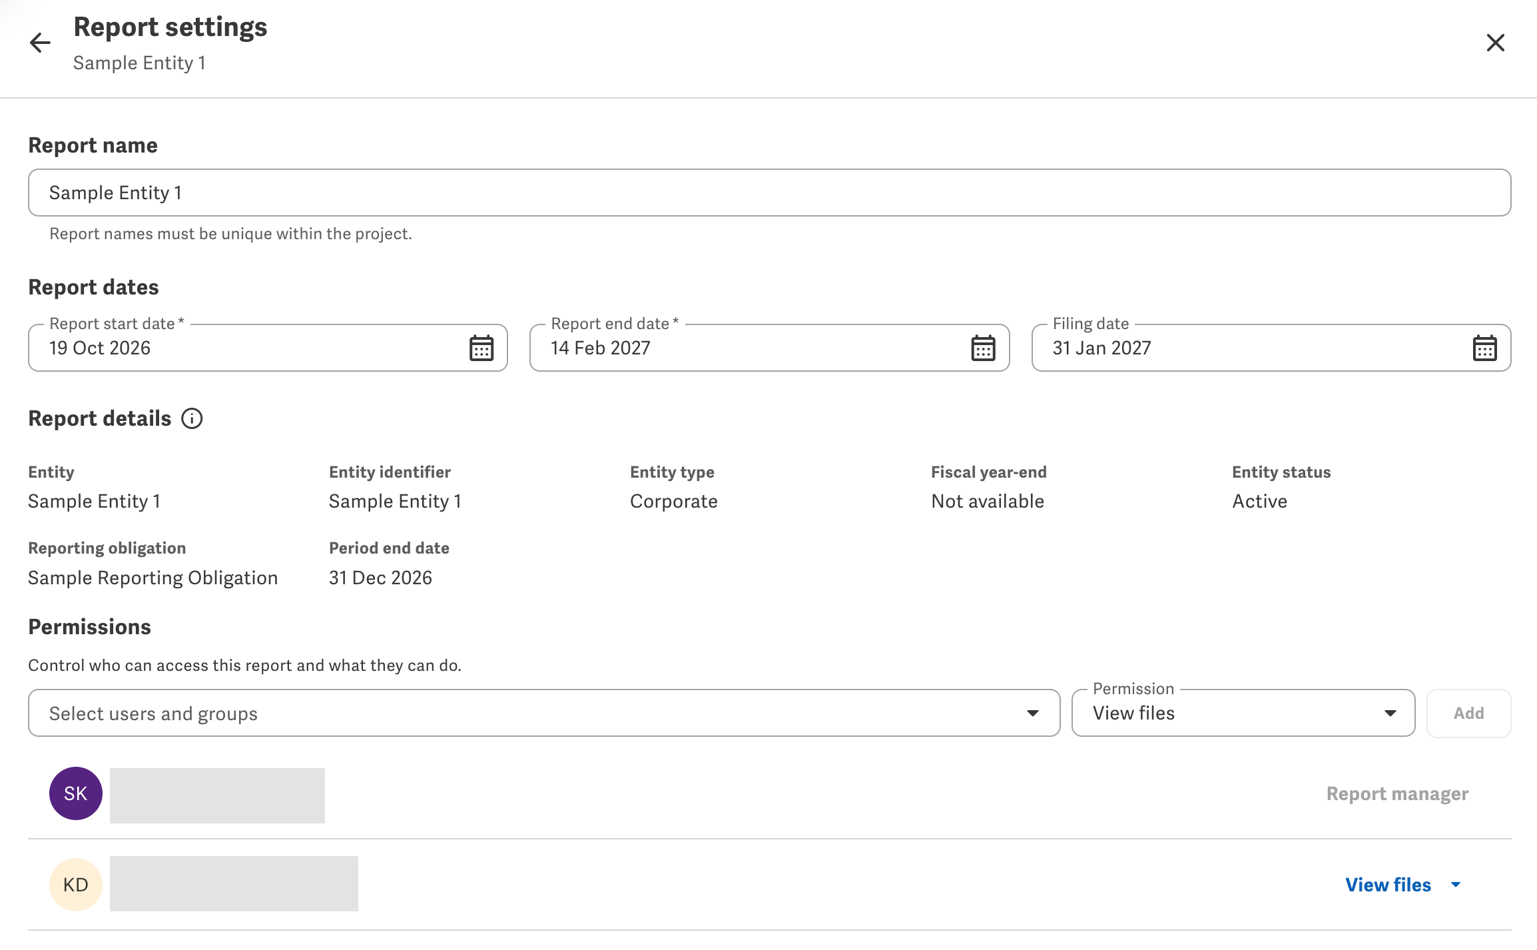1537x950 pixels.
Task: Open the Permission dropdown showing View files
Action: (1243, 713)
